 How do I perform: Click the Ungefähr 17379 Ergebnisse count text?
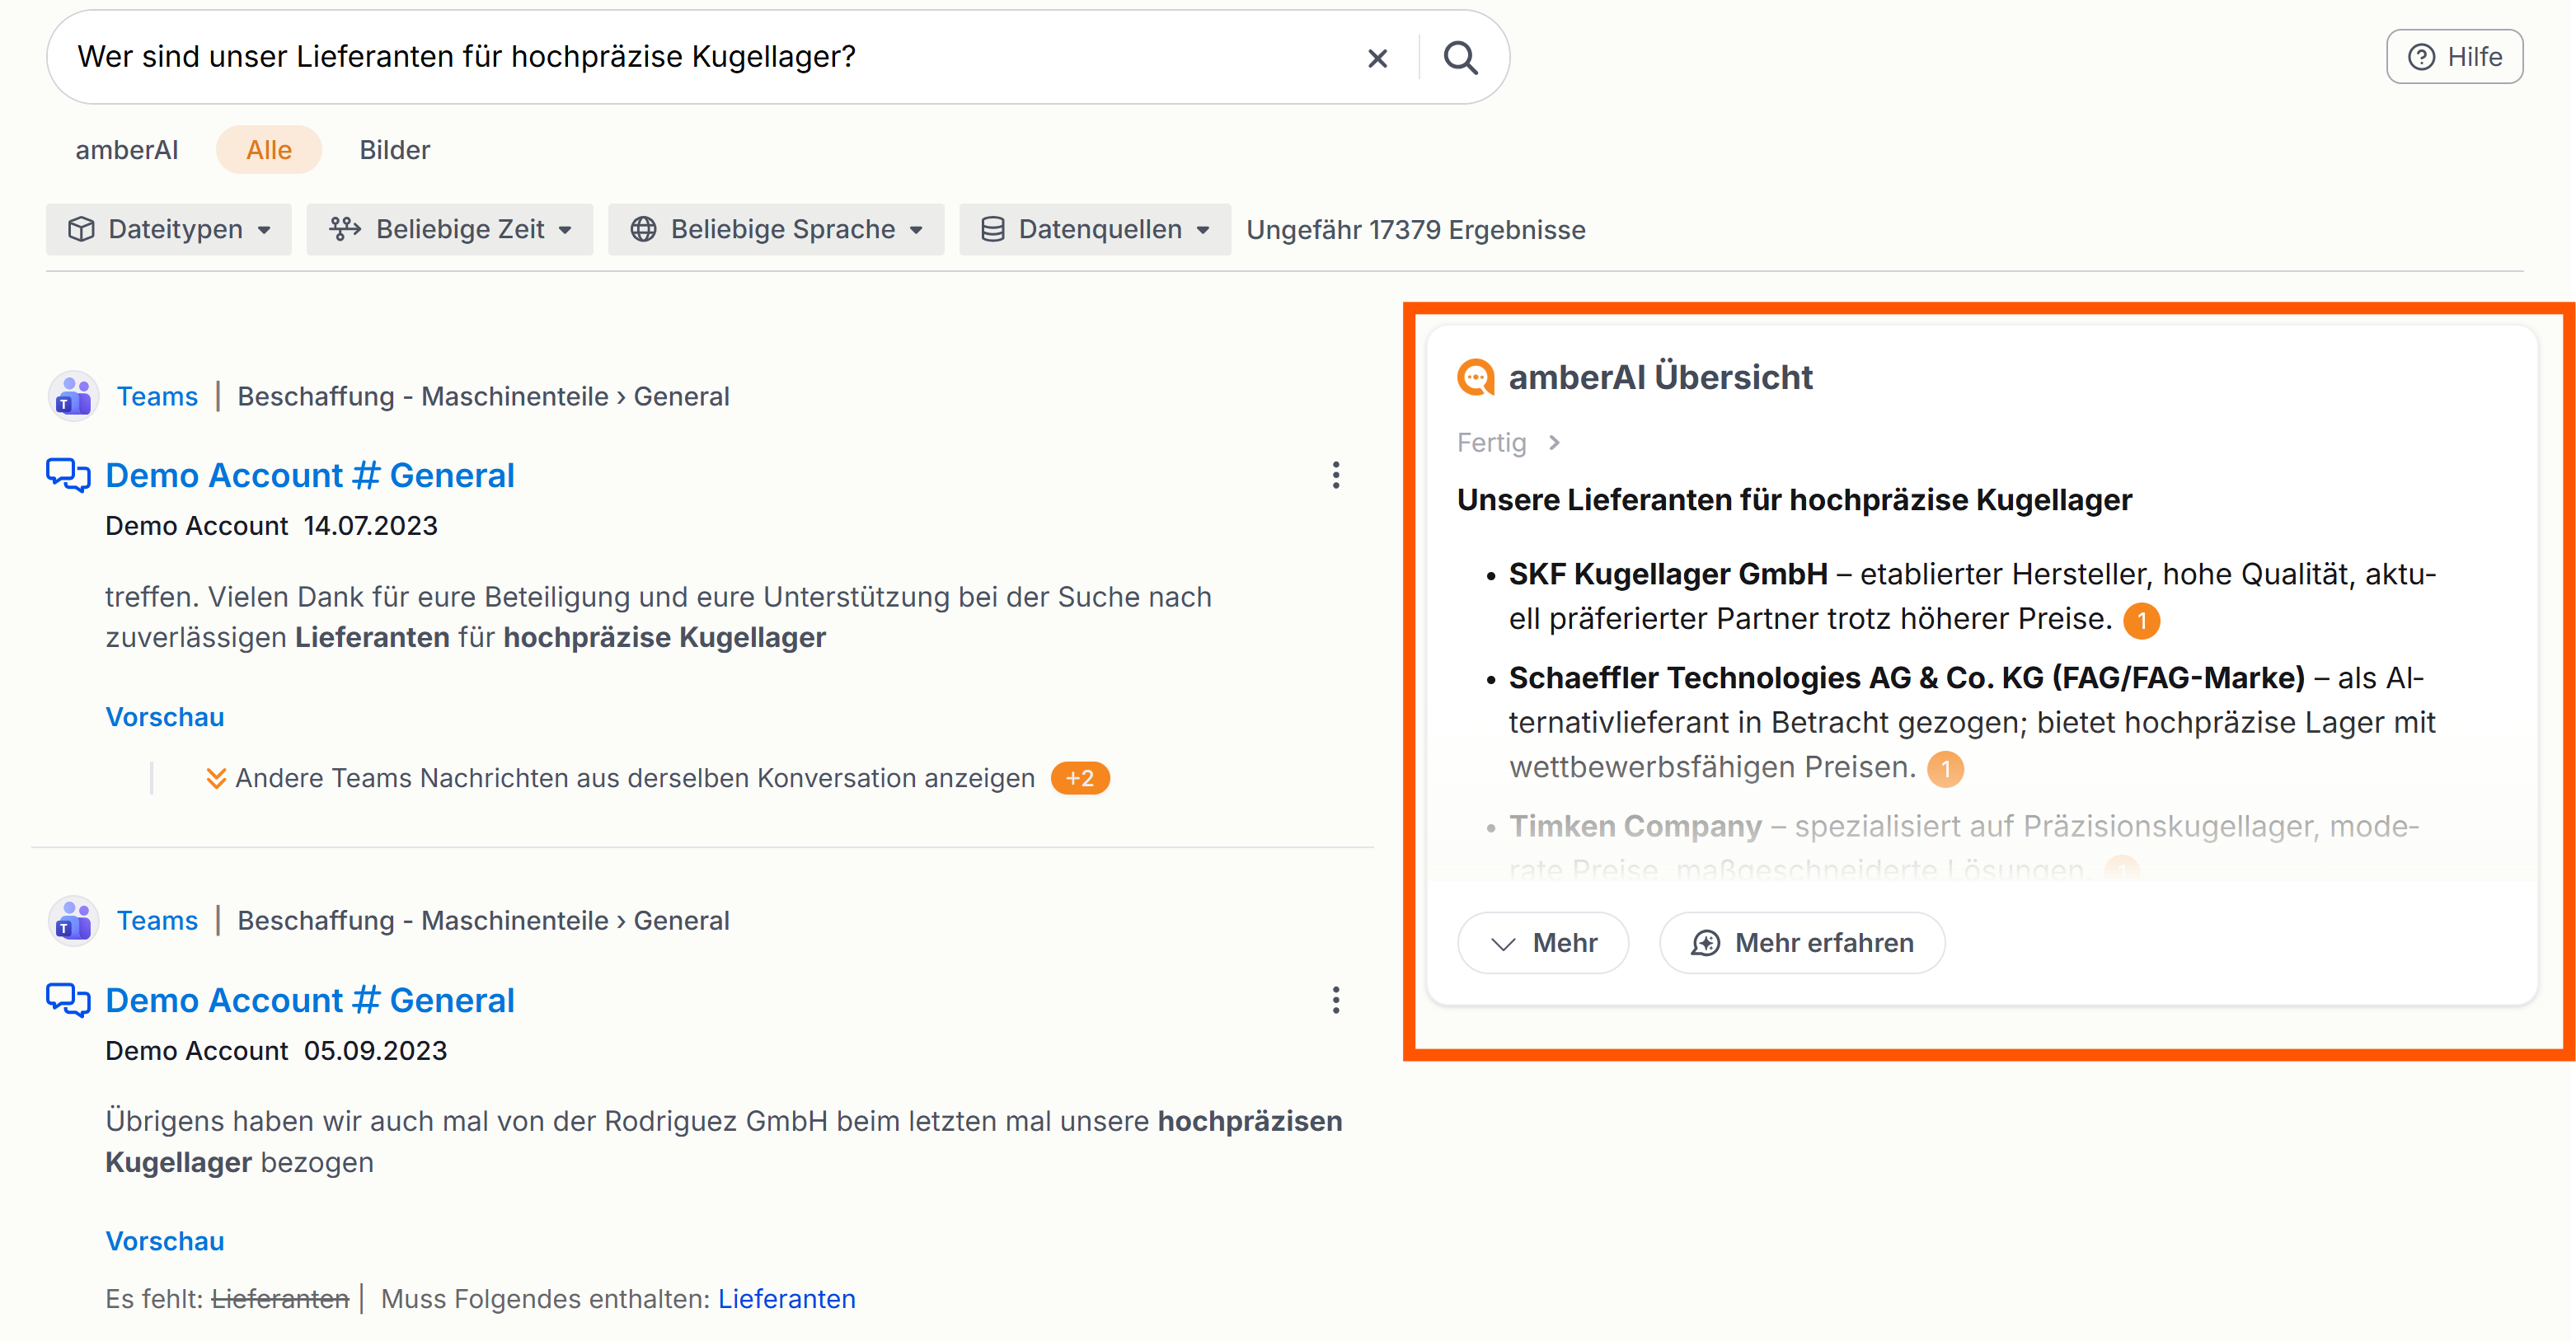[x=1416, y=230]
